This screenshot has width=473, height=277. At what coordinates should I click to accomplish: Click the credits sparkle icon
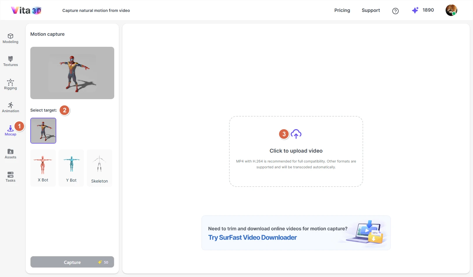click(415, 10)
